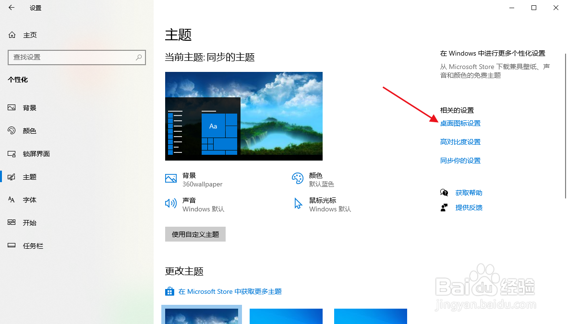Click the 提供反馈 link

click(469, 208)
